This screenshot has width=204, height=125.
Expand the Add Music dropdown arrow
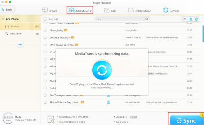point(91,11)
